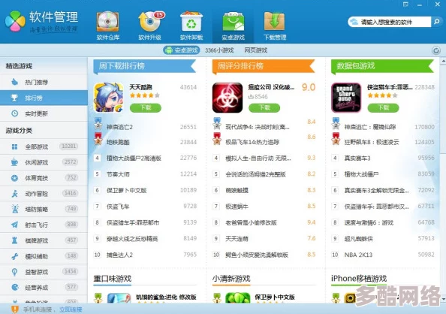Open 益智游戏 category with bulb icon

click(44, 272)
